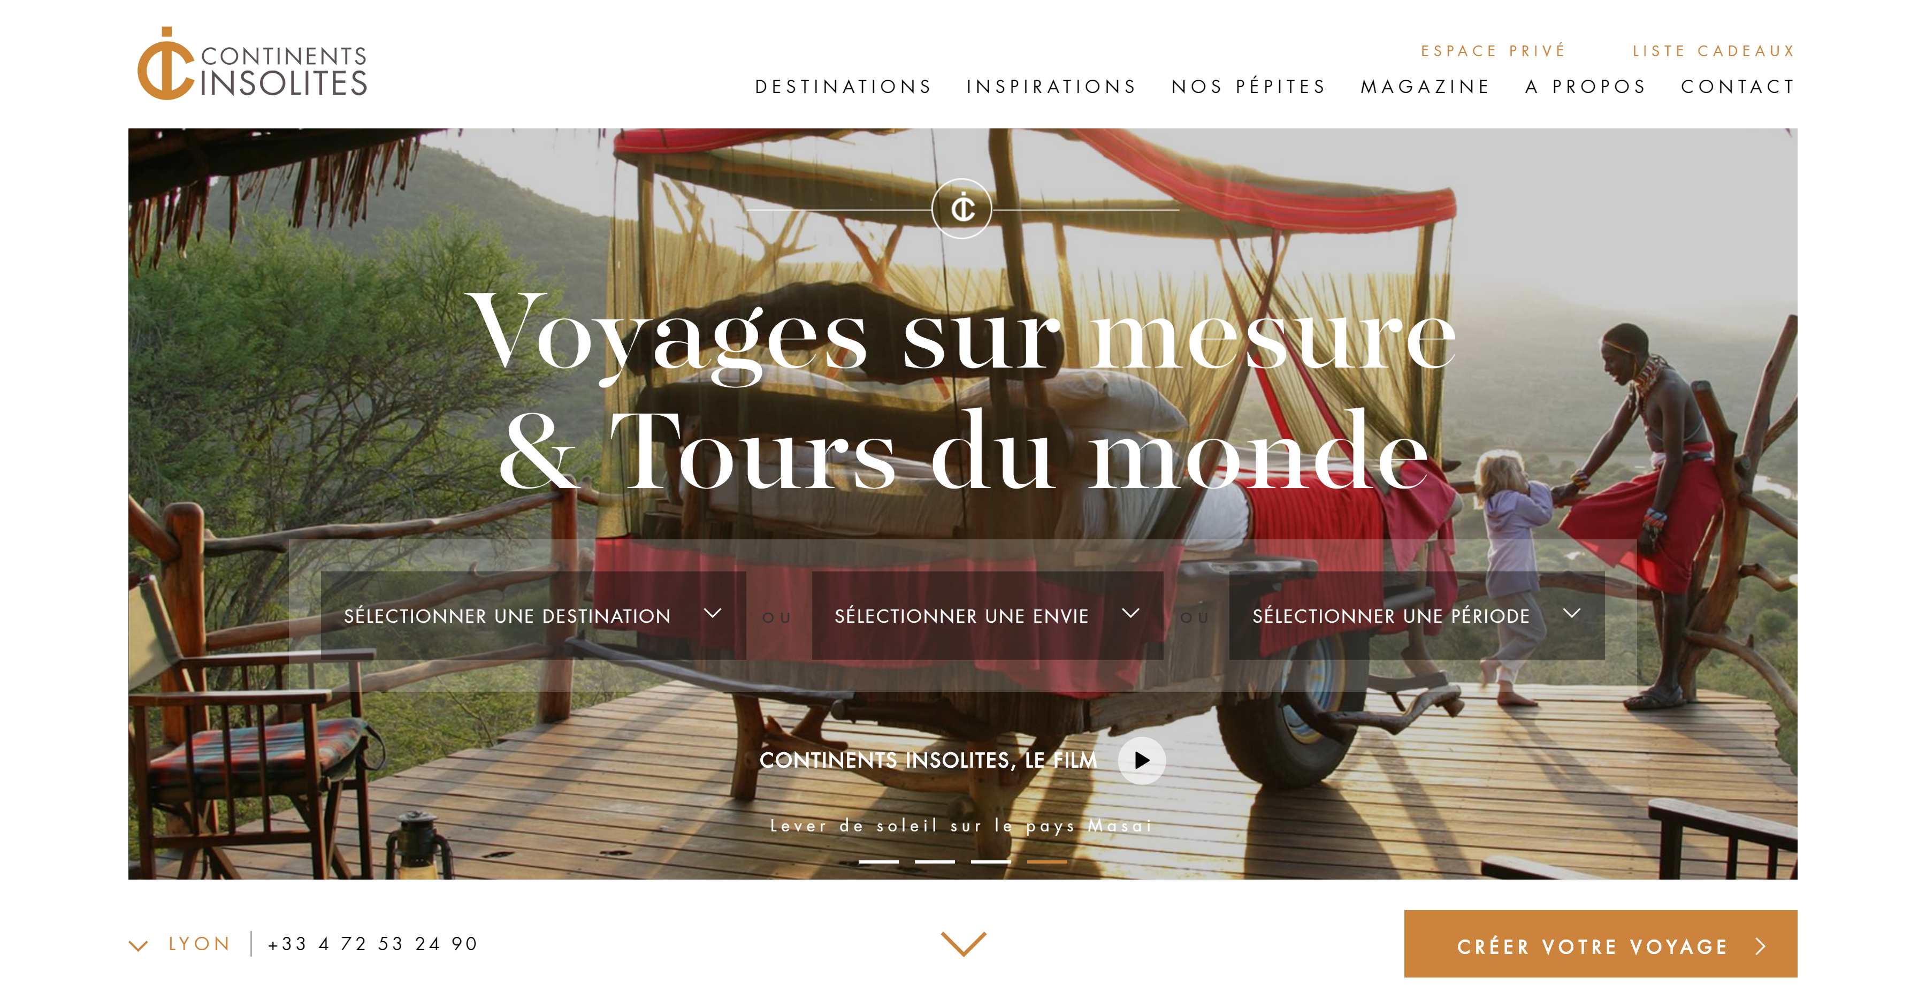
Task: Click the Créer votre voyage button
Action: (x=1600, y=944)
